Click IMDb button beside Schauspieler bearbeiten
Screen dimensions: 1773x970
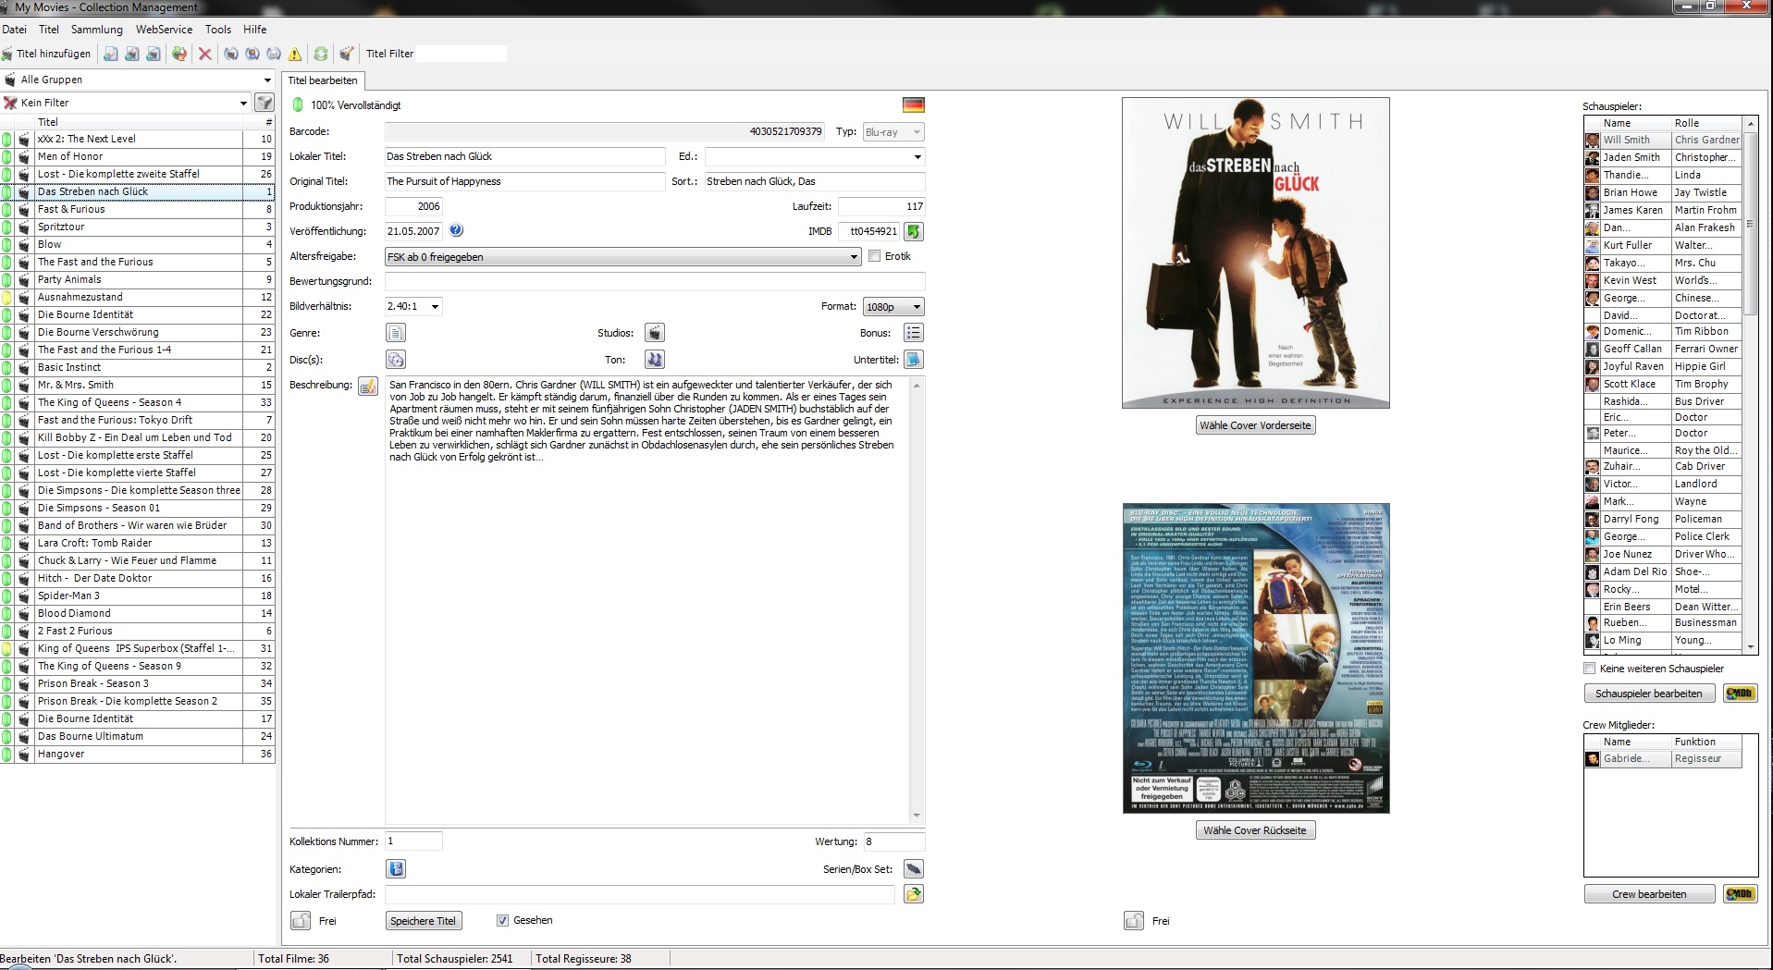(x=1740, y=694)
